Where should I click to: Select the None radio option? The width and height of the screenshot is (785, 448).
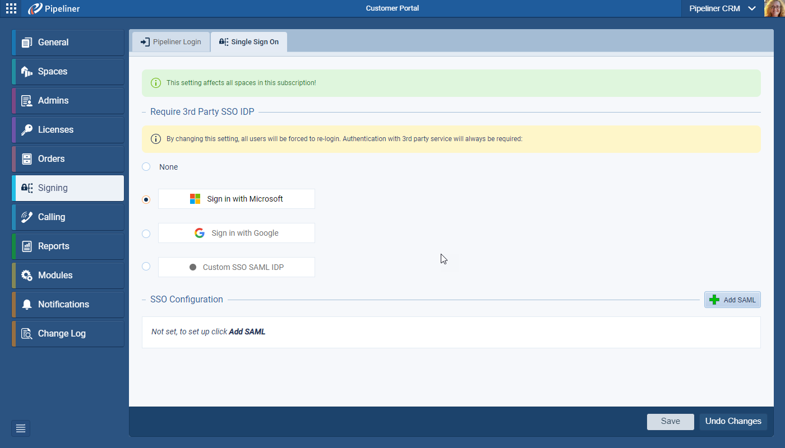click(146, 167)
